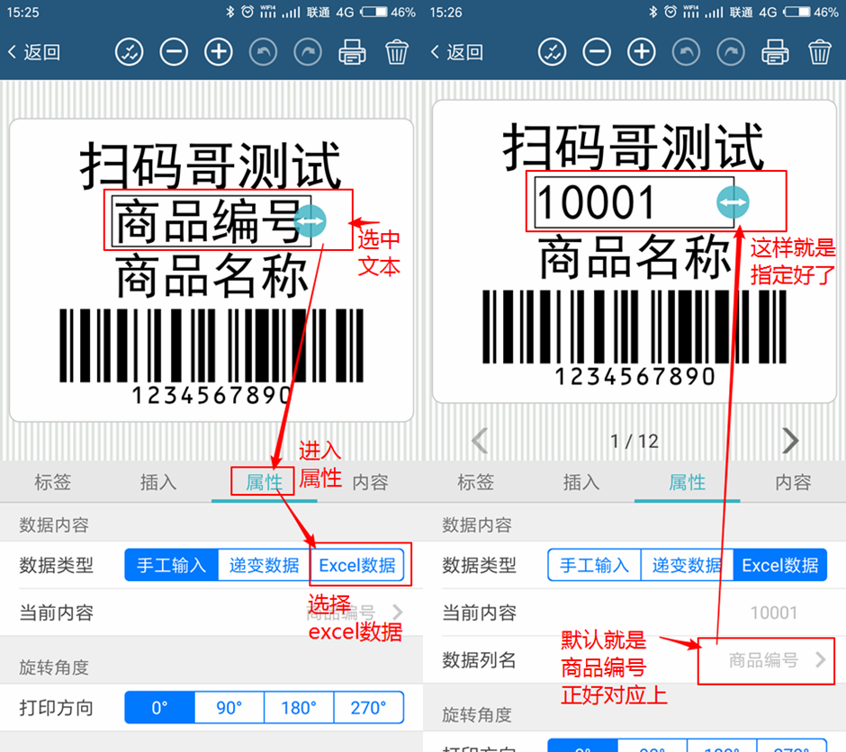Select Excel数据 data type in left screen
Image resolution: width=846 pixels, height=752 pixels.
(x=357, y=565)
